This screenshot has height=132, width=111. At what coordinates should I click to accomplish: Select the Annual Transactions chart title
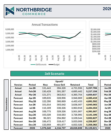tap(45, 25)
